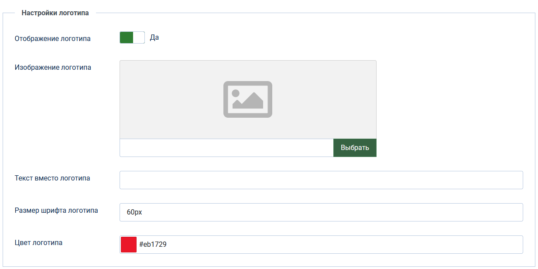Click the Текст вместо логотипа label
The width and height of the screenshot is (538, 269).
tap(52, 178)
